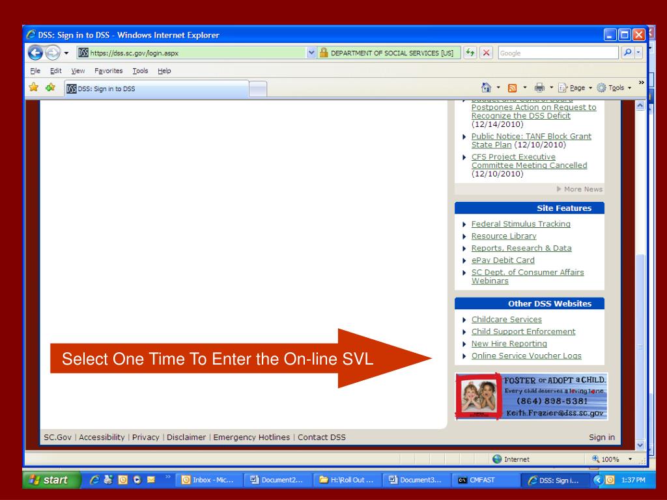Click the Add to Favorites icon

(x=50, y=88)
